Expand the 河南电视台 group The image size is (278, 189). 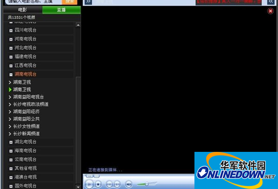pyautogui.click(x=11, y=39)
